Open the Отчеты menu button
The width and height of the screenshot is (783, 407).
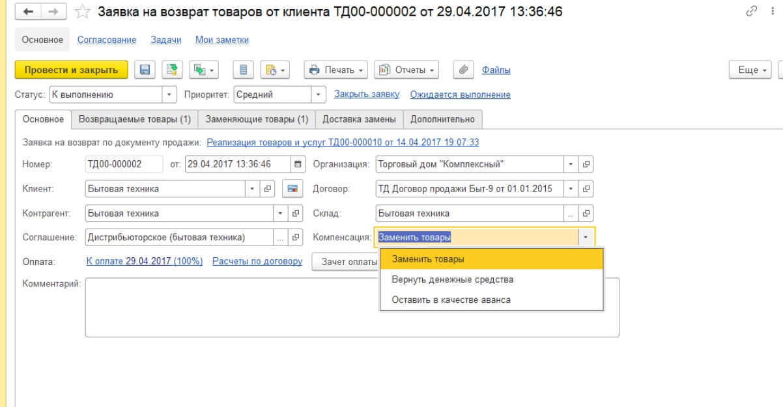(x=407, y=70)
